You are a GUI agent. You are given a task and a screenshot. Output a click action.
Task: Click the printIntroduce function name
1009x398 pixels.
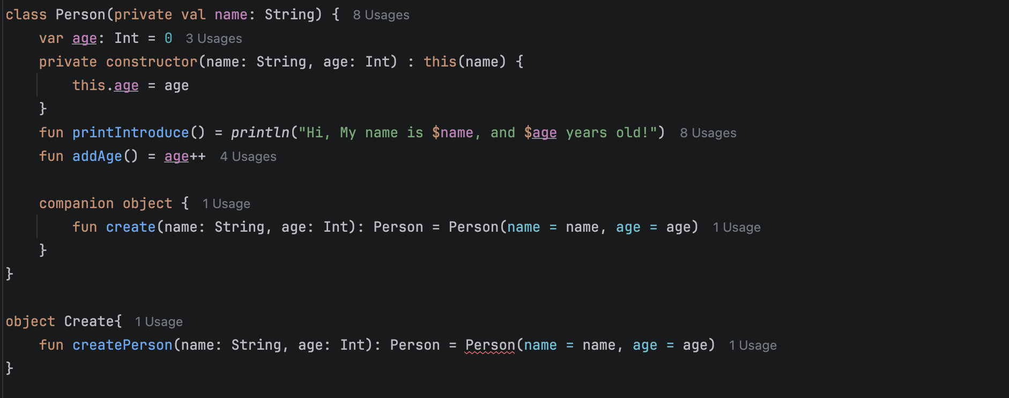131,132
